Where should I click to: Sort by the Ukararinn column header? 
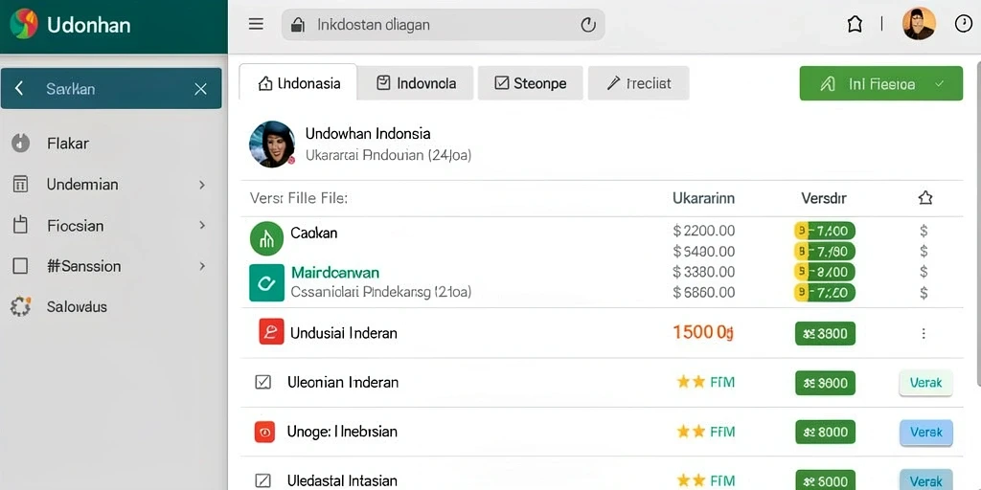click(x=703, y=198)
